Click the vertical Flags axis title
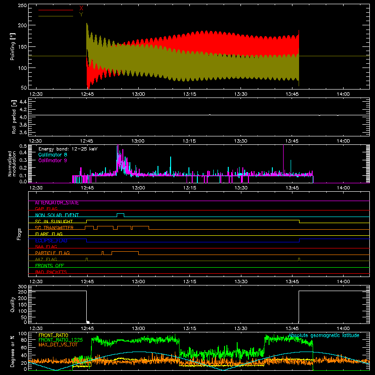Image resolution: width=375 pixels, height=375 pixels. [19, 234]
